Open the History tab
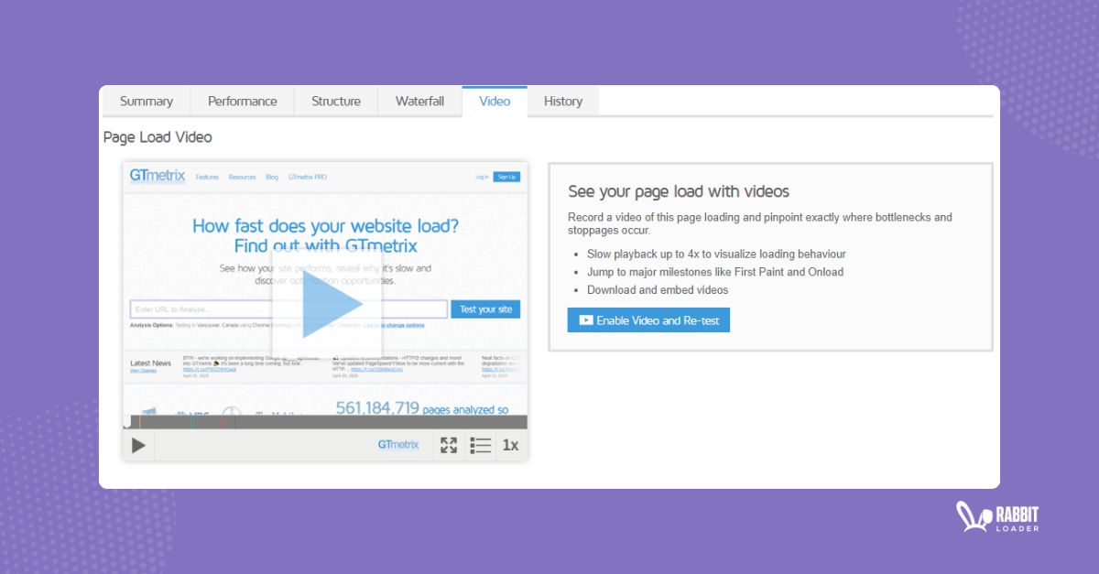 pos(562,101)
